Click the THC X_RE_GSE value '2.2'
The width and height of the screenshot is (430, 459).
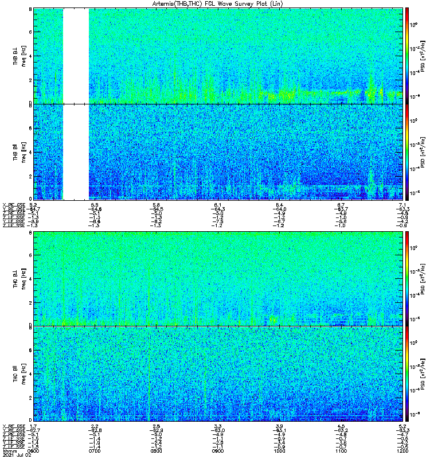coord(95,426)
